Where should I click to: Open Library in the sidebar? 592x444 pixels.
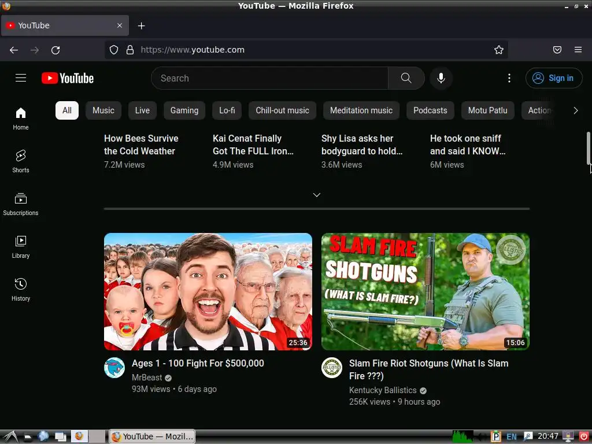coord(21,246)
